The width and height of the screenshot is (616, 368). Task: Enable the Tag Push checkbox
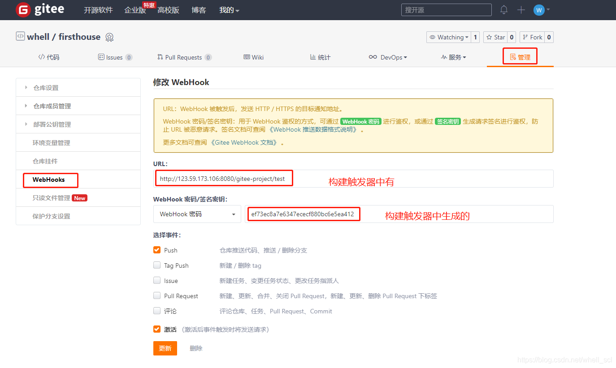tap(157, 265)
